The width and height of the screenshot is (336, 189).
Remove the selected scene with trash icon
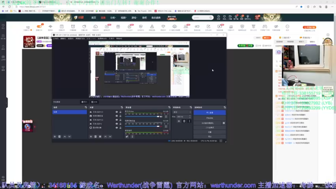(60, 136)
